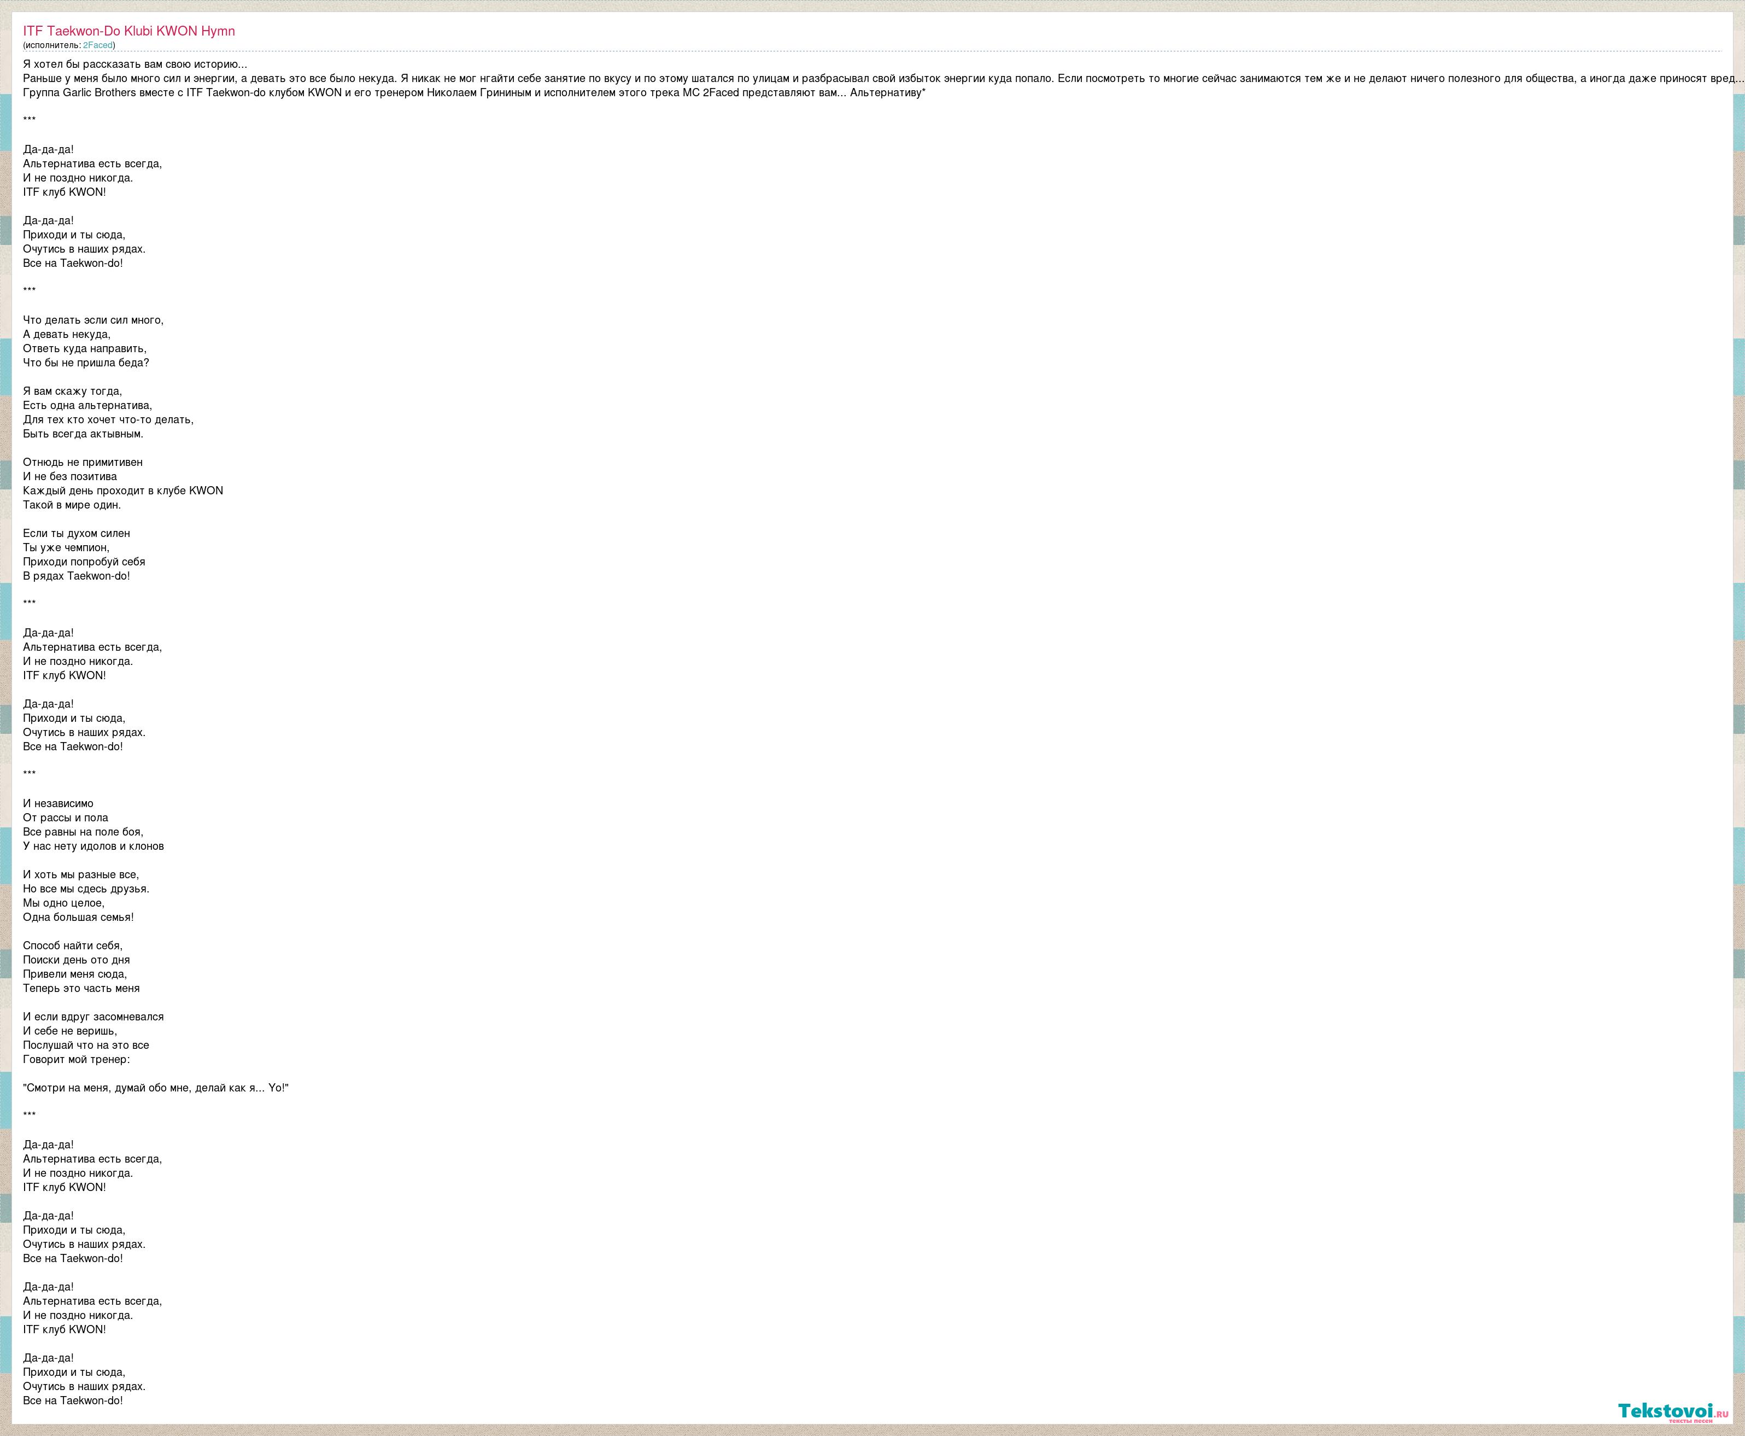This screenshot has width=1745, height=1436.
Task: Click the line starting 'Группа Garlic Brothers вместе'
Action: tap(474, 92)
